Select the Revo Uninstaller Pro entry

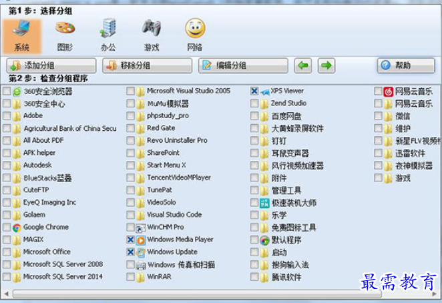coord(177,140)
